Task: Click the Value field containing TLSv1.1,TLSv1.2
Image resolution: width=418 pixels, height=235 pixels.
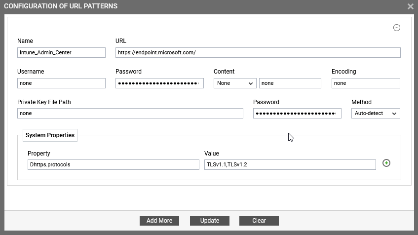Action: coord(290,164)
